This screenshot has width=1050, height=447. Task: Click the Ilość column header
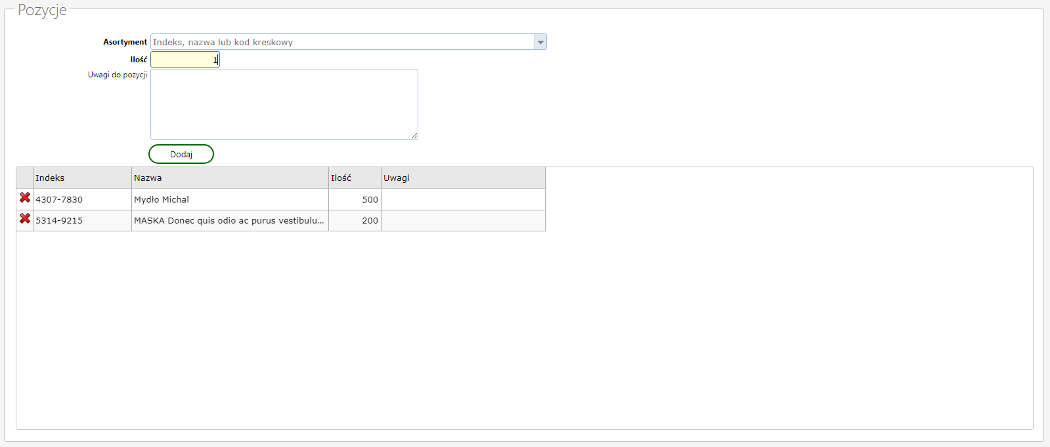355,178
